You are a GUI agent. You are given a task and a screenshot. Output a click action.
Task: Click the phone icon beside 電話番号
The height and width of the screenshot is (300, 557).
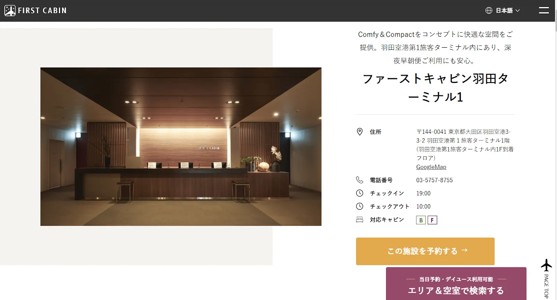click(360, 180)
